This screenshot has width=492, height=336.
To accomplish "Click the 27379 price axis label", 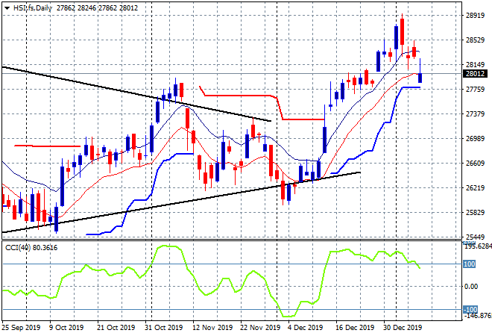I will (x=475, y=113).
